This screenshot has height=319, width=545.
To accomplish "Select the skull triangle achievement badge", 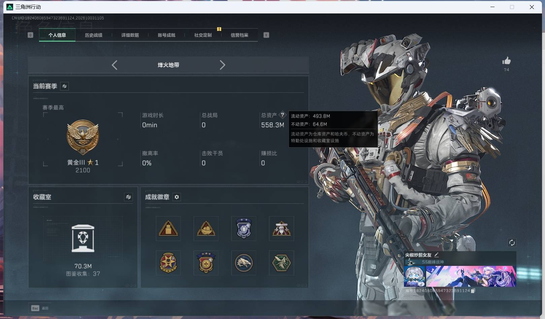I will tap(281, 229).
